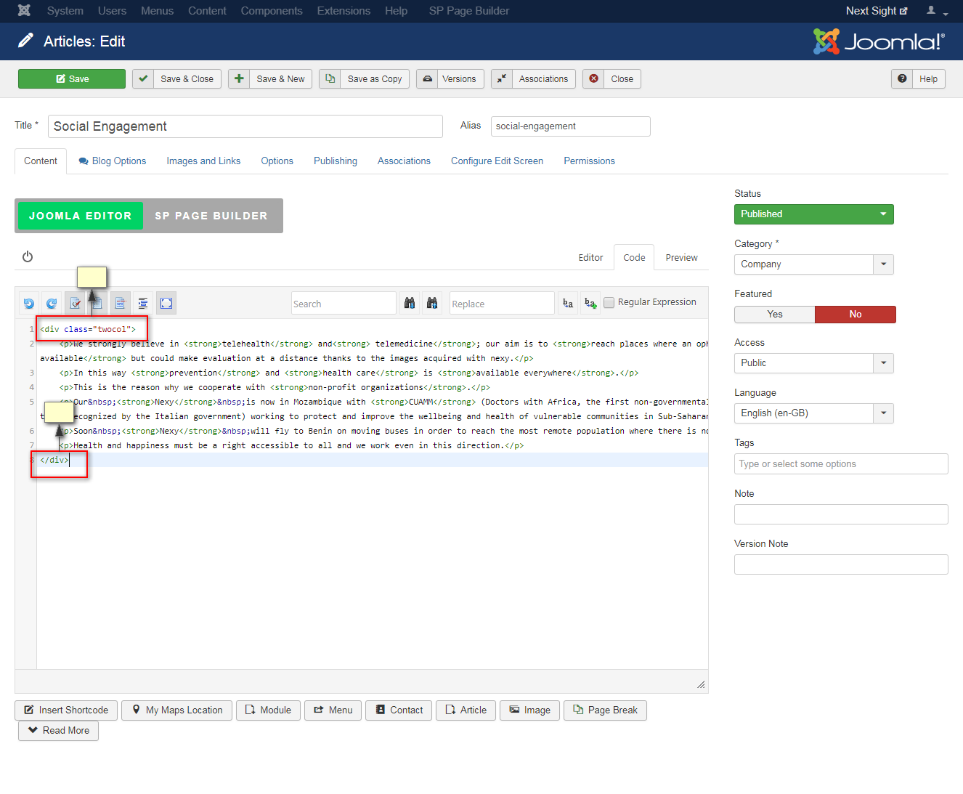Expand the Category Company dropdown
The height and width of the screenshot is (794, 963).
[814, 264]
